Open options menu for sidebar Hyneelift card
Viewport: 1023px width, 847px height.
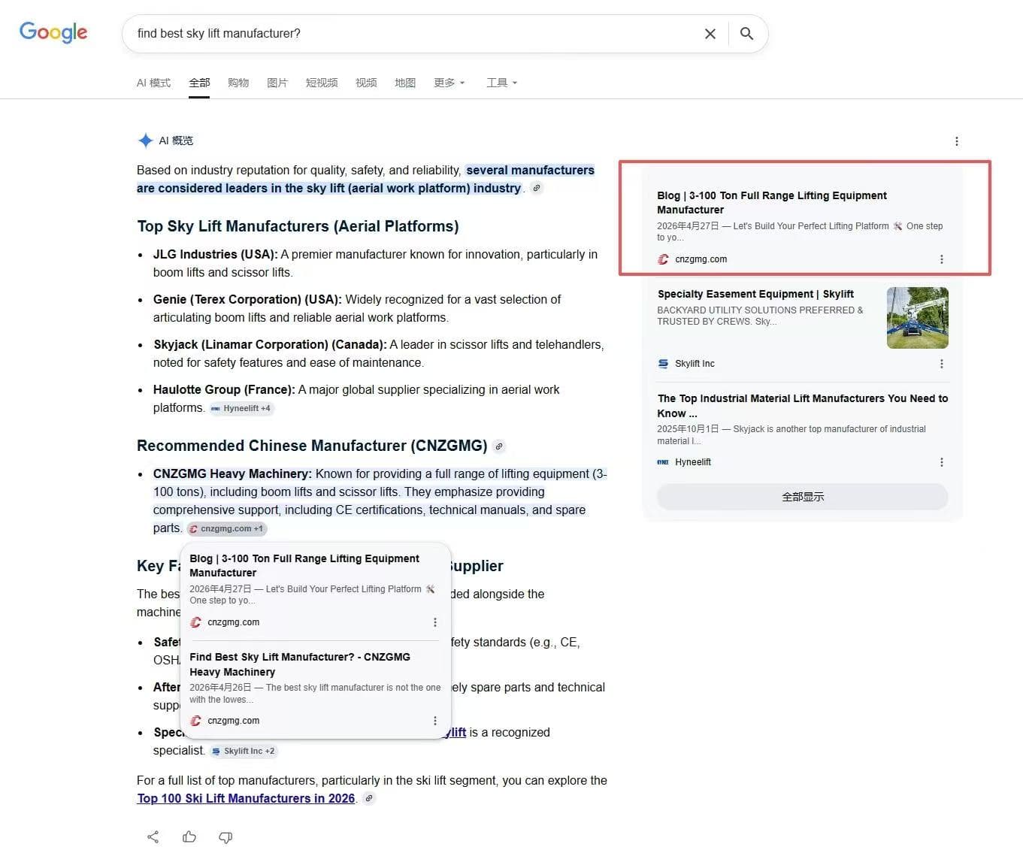pyautogui.click(x=941, y=462)
